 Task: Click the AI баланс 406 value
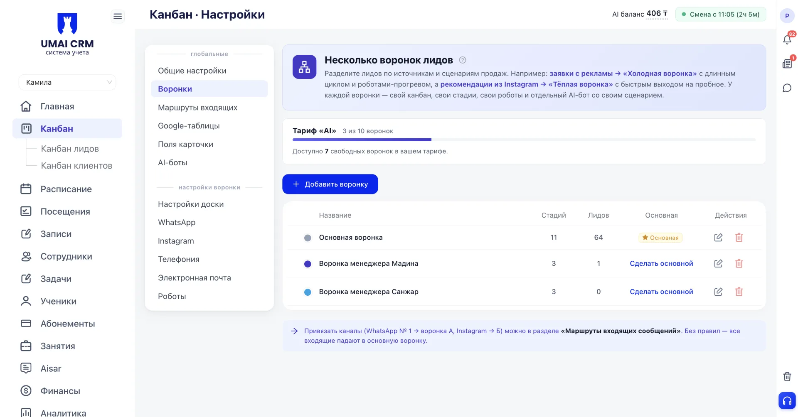tap(657, 14)
